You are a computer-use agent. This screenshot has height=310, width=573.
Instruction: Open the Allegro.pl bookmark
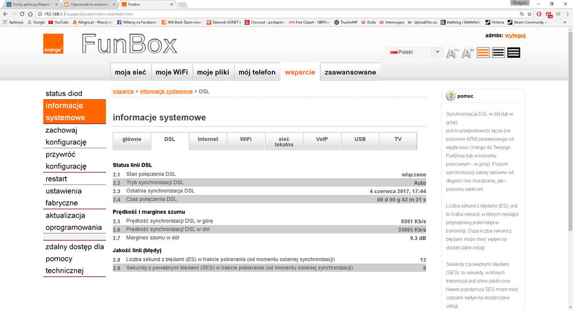coord(93,22)
